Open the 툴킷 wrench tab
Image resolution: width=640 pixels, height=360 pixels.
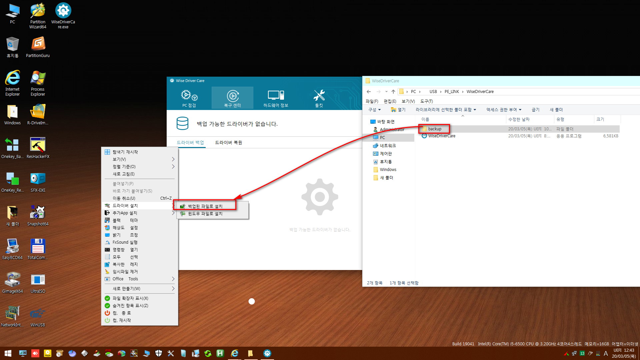(319, 98)
